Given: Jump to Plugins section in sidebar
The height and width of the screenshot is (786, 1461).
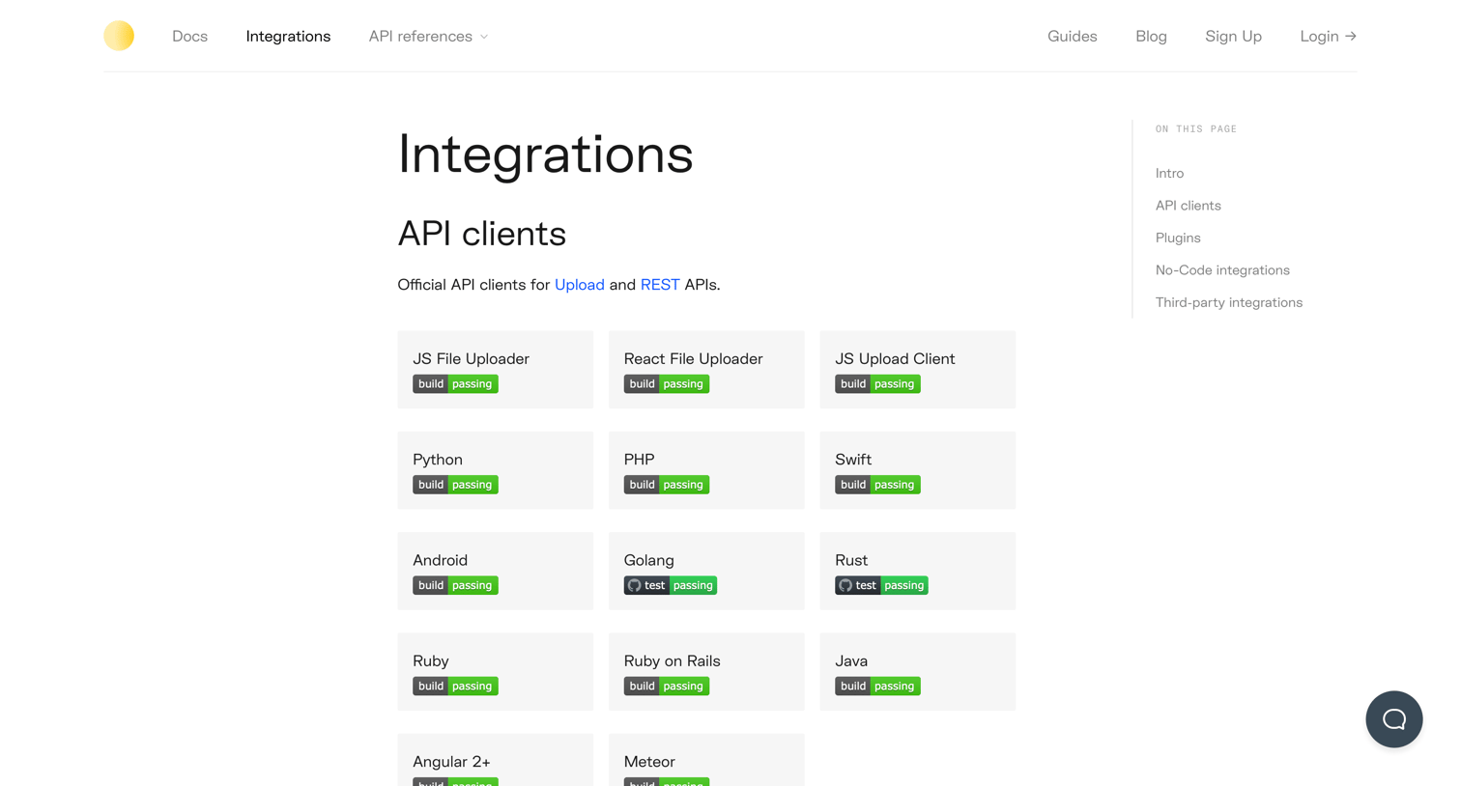Looking at the screenshot, I should click(1178, 239).
